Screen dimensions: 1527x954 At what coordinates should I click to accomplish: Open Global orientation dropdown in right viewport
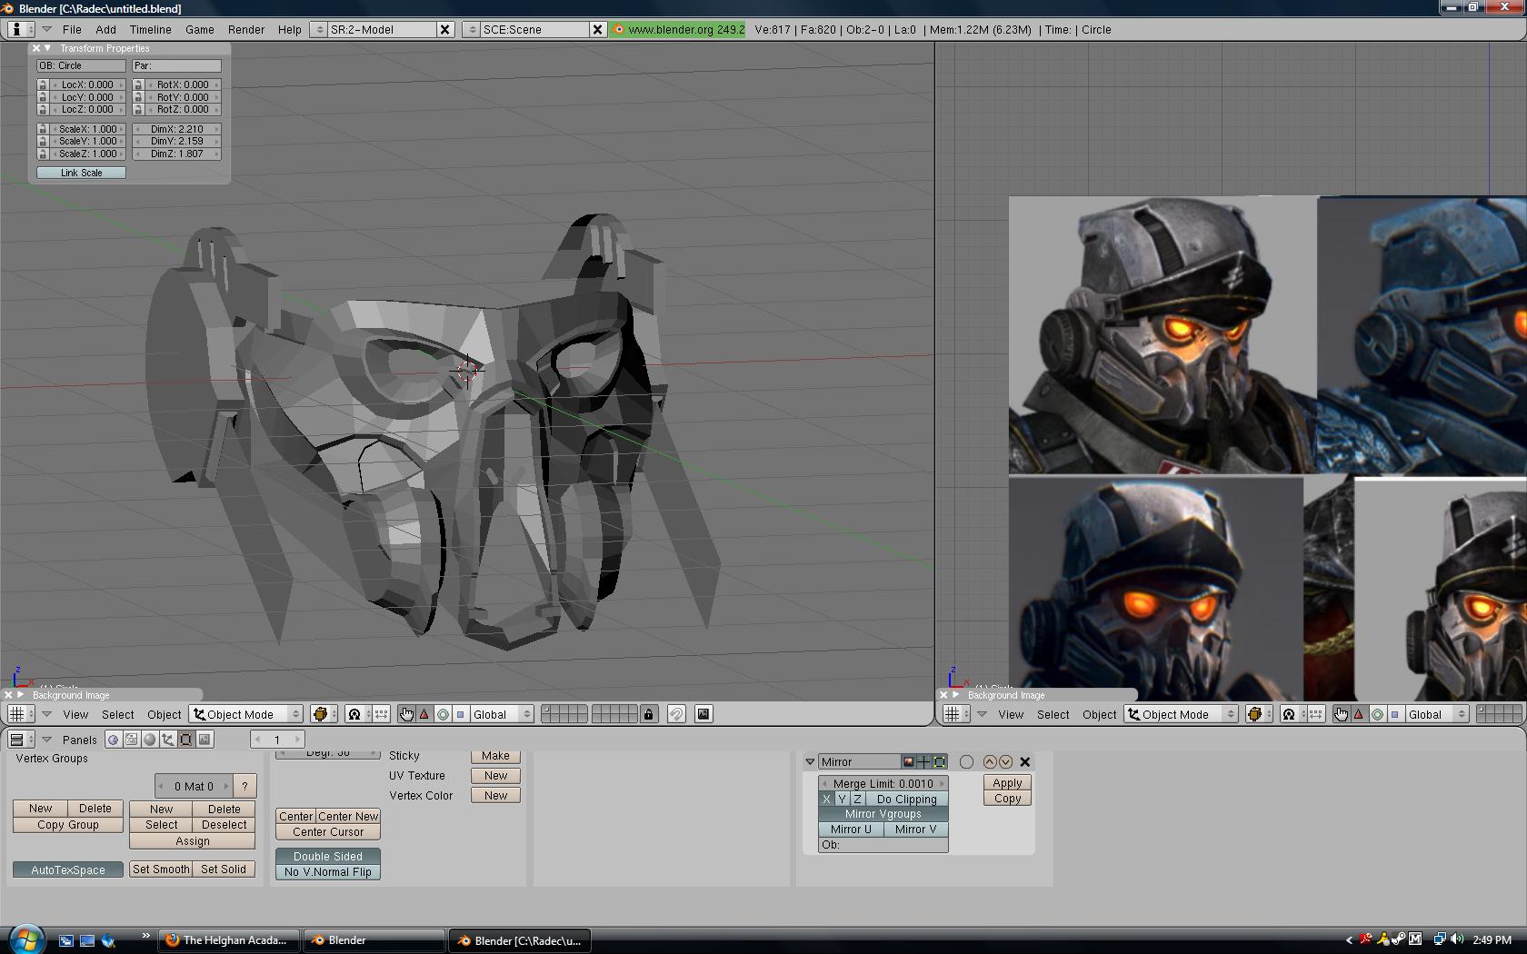1438,714
